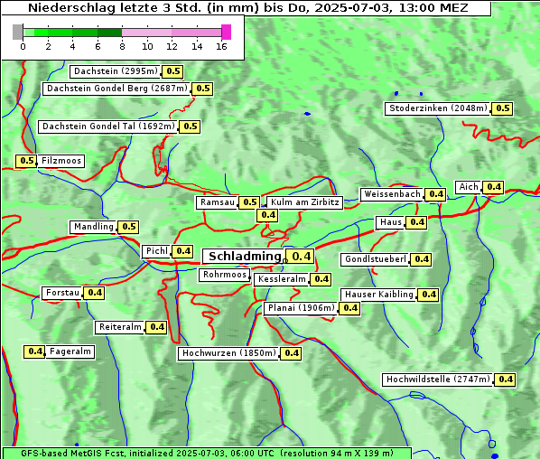Click the 0.4 value below Kulm am Zirbitz

pyautogui.click(x=267, y=215)
